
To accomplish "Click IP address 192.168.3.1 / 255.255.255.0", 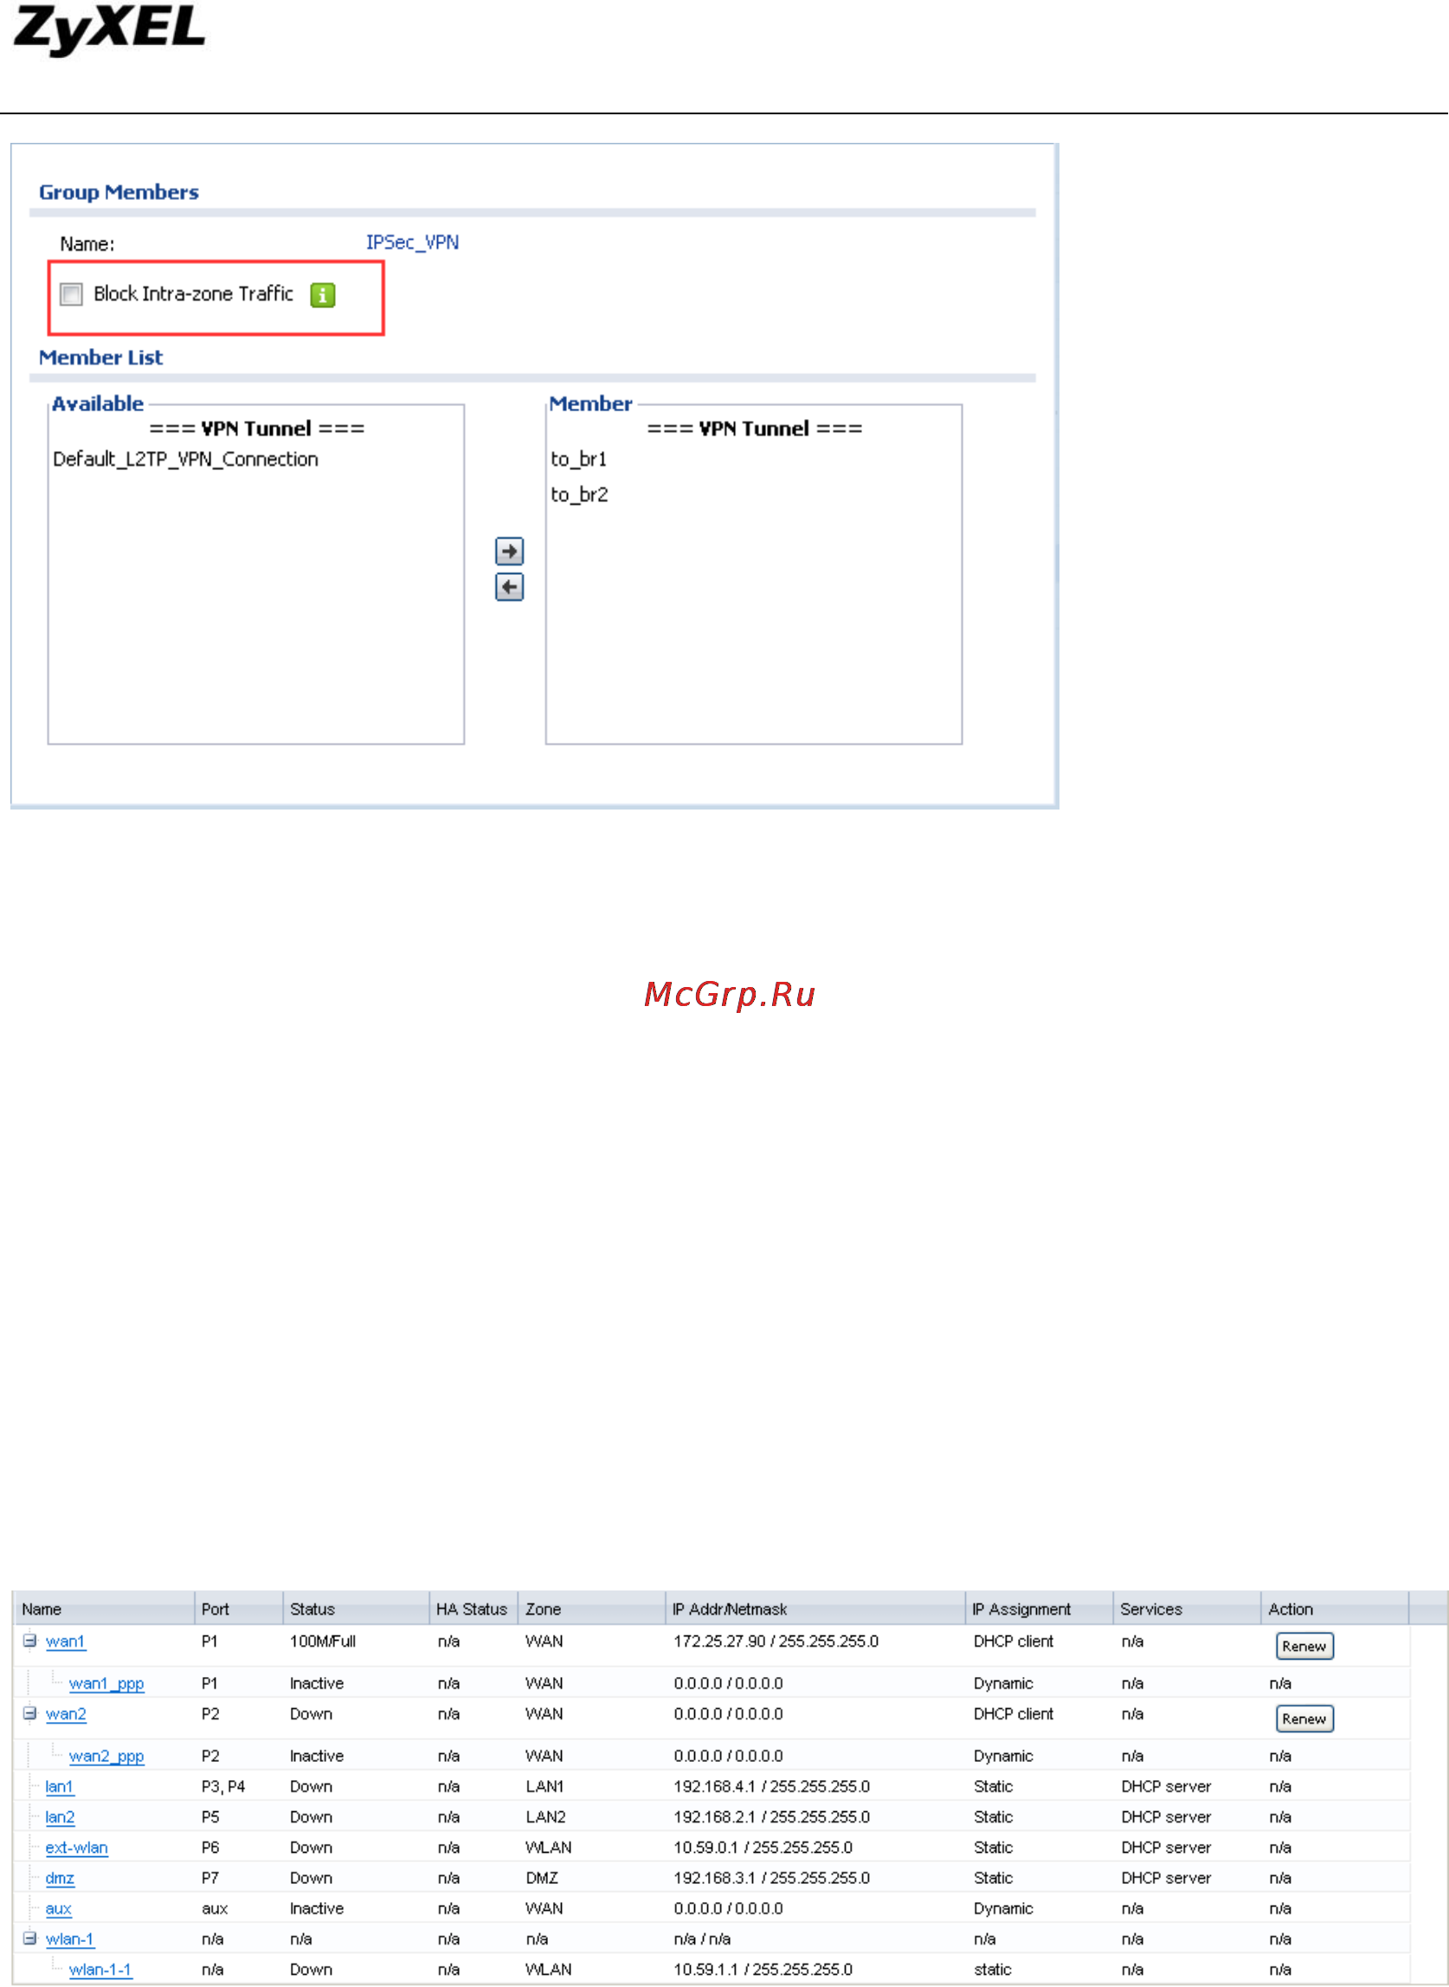I will coord(772,1879).
